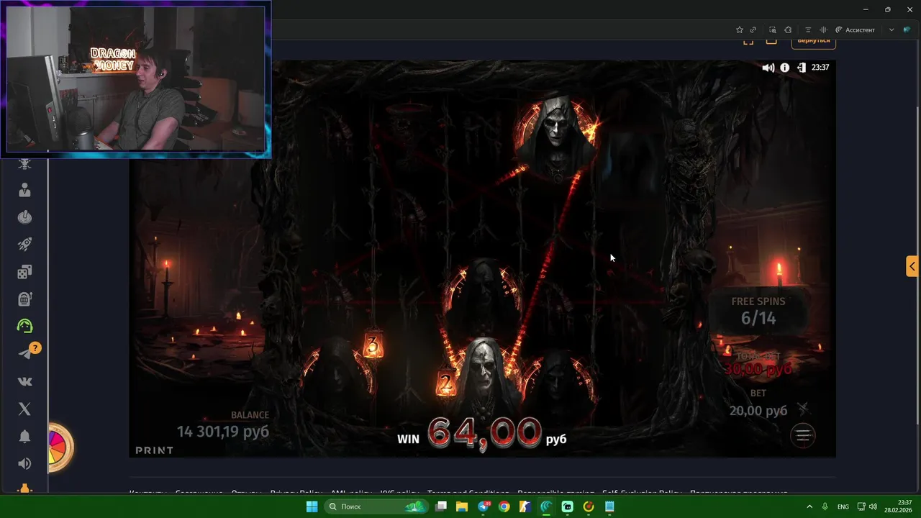Viewport: 921px width, 518px height.
Task: Open Telegram from the taskbar
Action: point(484,506)
